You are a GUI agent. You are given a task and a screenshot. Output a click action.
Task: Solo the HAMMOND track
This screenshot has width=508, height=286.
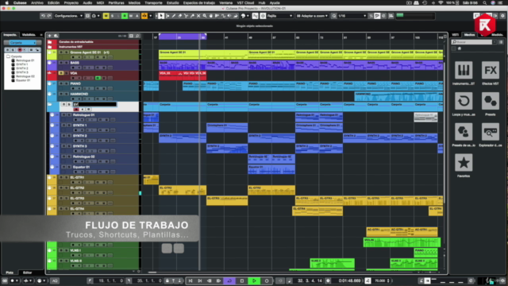[66, 94]
